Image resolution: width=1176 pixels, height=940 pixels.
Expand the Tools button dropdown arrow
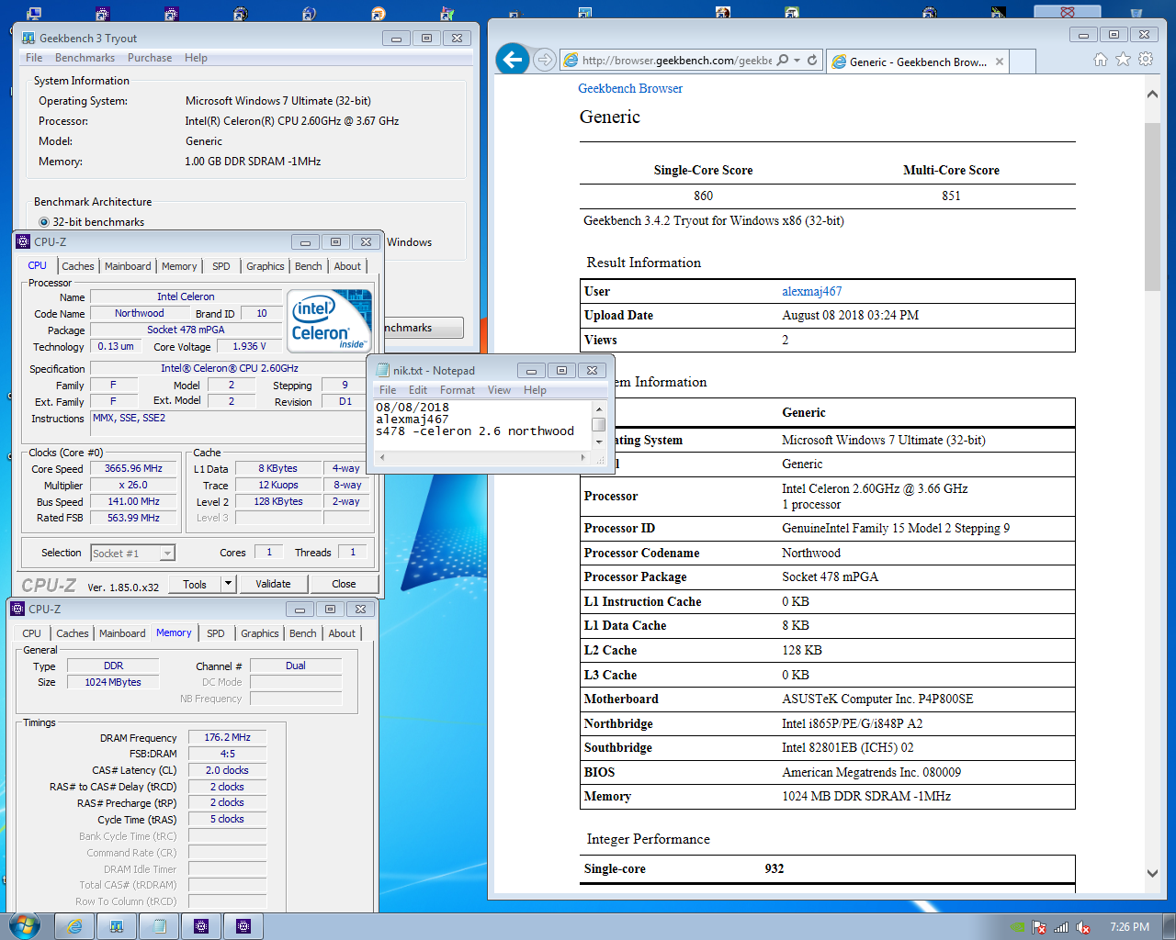(229, 584)
